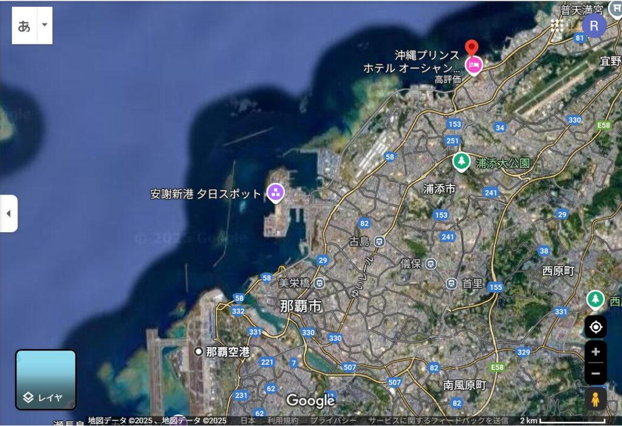Select the 安謝新港 夕日スポット marker

click(275, 191)
